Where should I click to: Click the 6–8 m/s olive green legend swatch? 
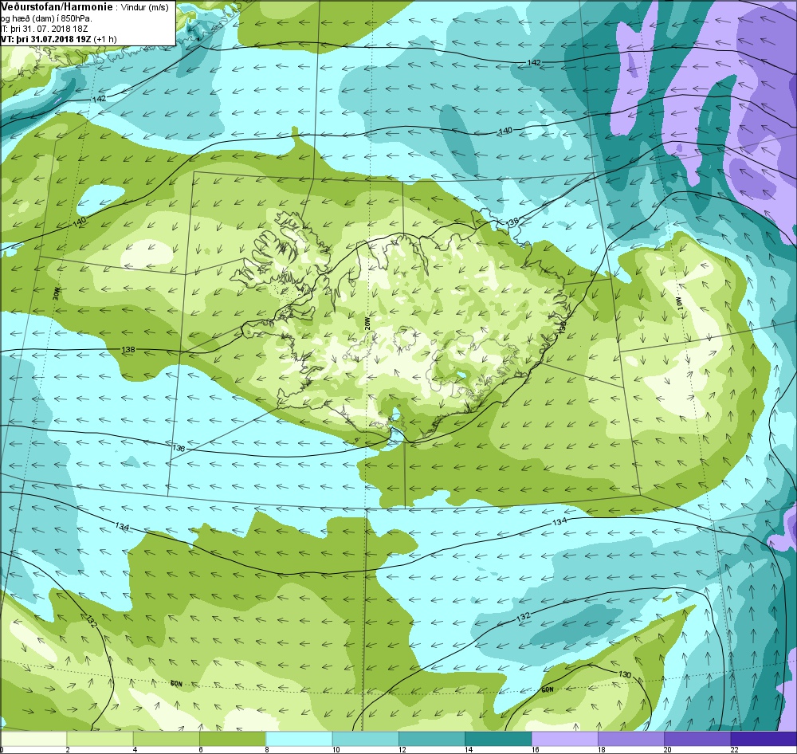point(233,738)
